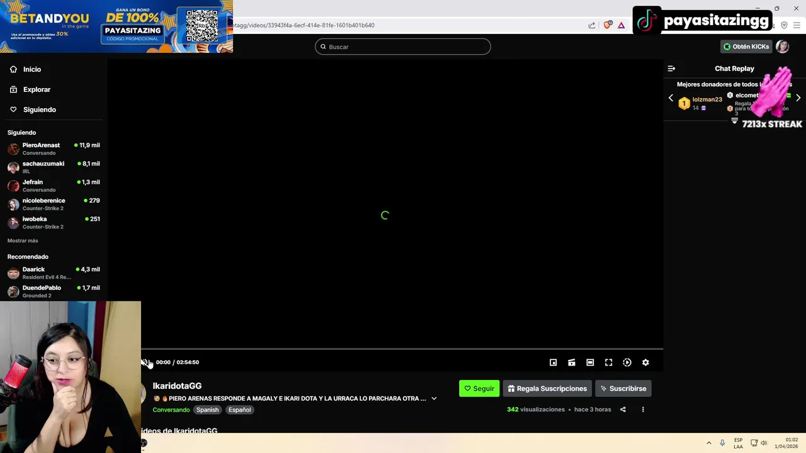
Task: Open more options three-dot menu
Action: tap(643, 410)
